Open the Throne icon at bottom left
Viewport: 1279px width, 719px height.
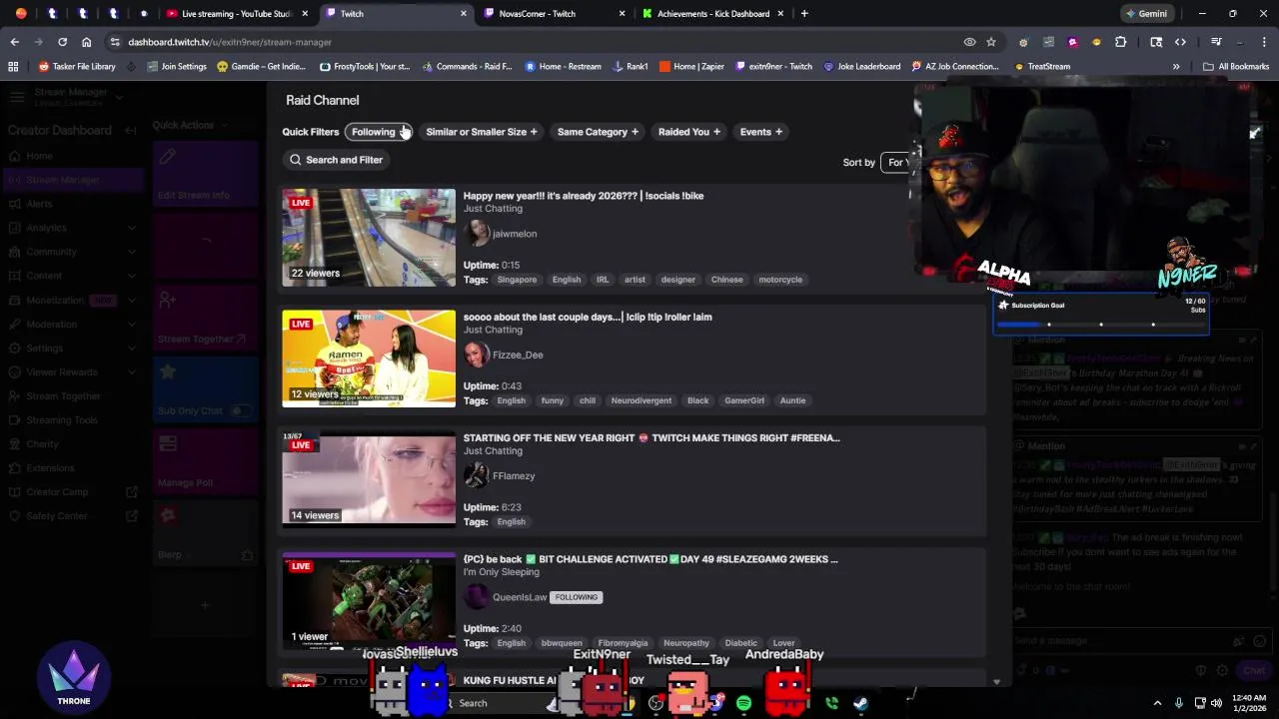(73, 679)
